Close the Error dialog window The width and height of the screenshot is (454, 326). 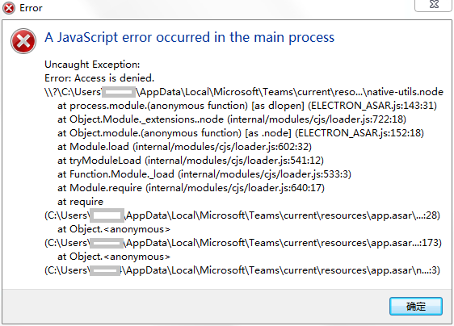tap(434, 5)
